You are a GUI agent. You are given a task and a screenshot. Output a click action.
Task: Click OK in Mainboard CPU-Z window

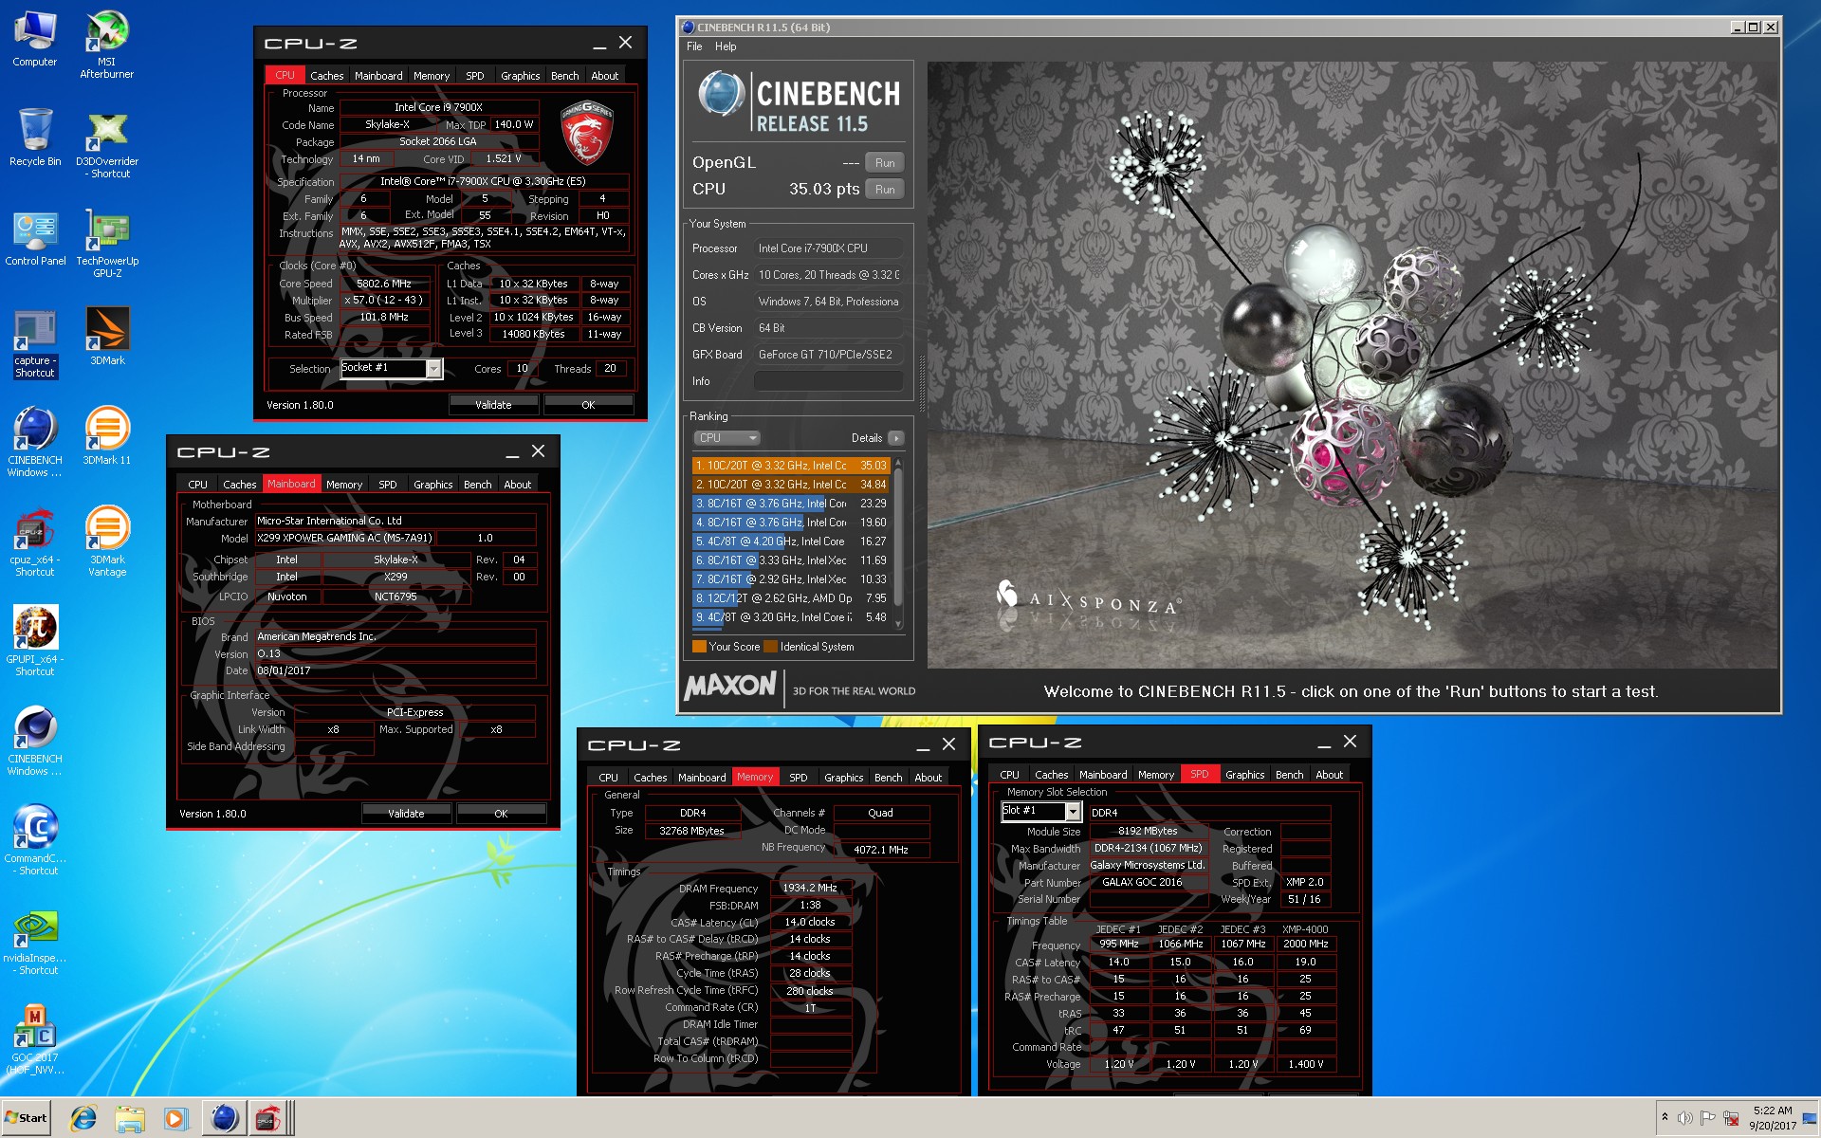tap(501, 814)
